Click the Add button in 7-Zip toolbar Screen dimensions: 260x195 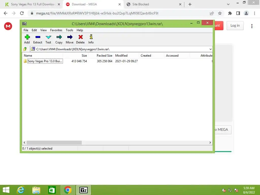[x=27, y=39]
